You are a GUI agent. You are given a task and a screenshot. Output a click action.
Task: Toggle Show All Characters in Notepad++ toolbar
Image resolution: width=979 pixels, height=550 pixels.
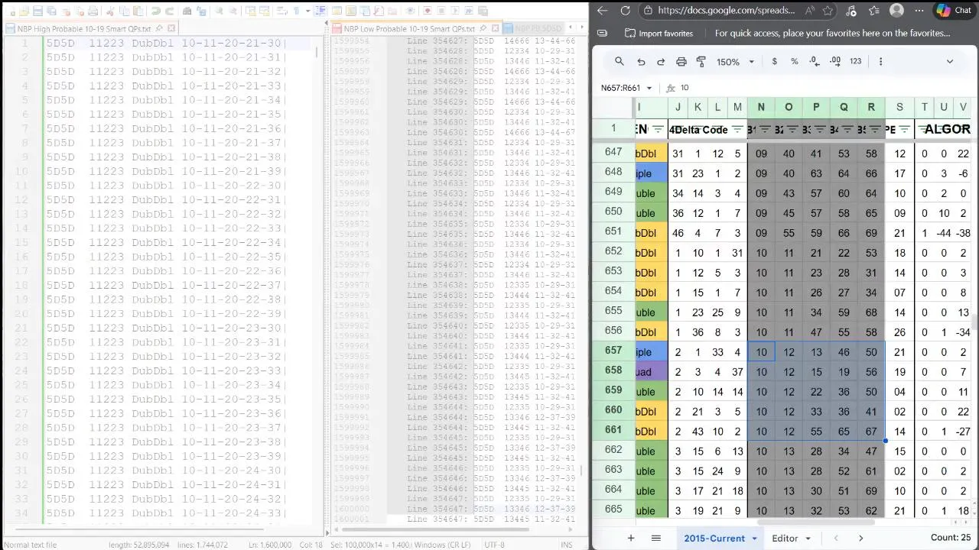tap(297, 11)
